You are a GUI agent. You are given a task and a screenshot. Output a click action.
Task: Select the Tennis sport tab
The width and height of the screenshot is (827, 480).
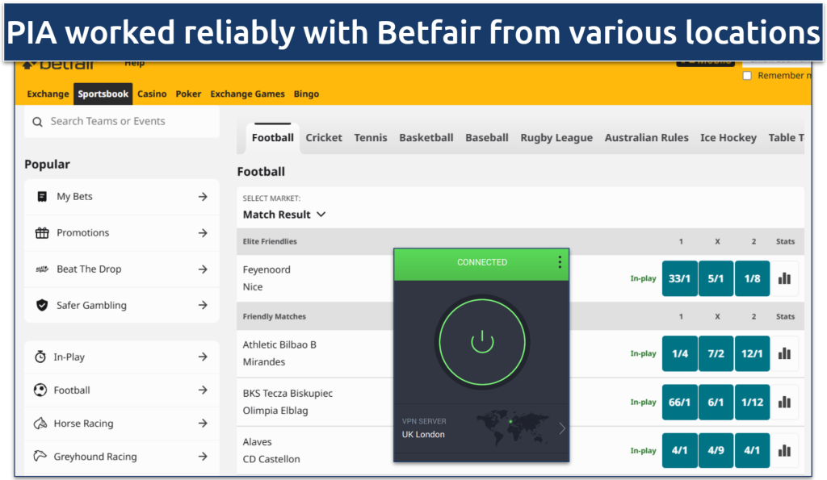pos(370,138)
